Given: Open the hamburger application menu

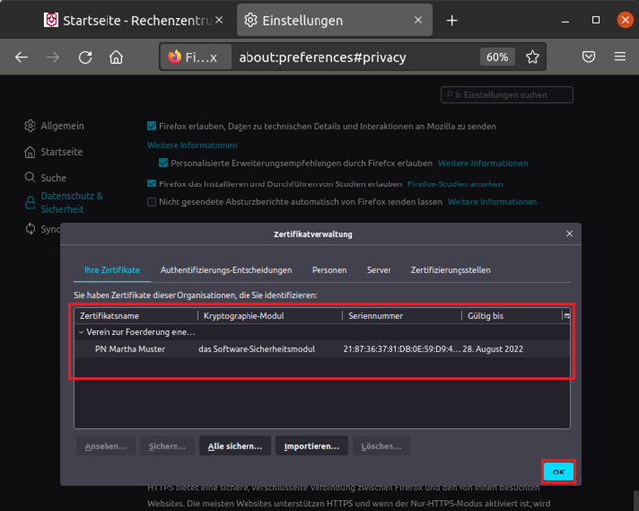Looking at the screenshot, I should tap(620, 57).
